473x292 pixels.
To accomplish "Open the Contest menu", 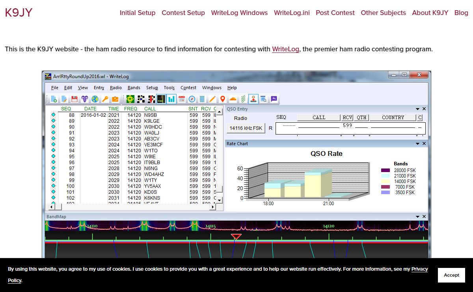I will point(188,88).
